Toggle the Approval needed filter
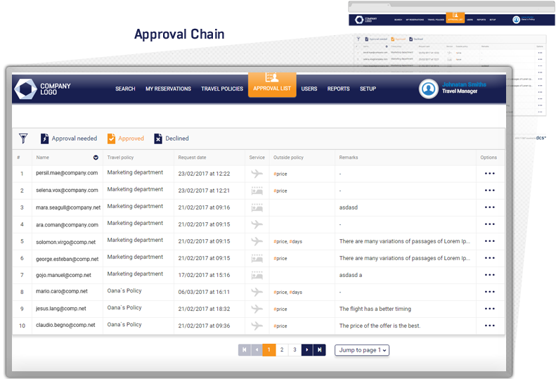 coord(69,139)
